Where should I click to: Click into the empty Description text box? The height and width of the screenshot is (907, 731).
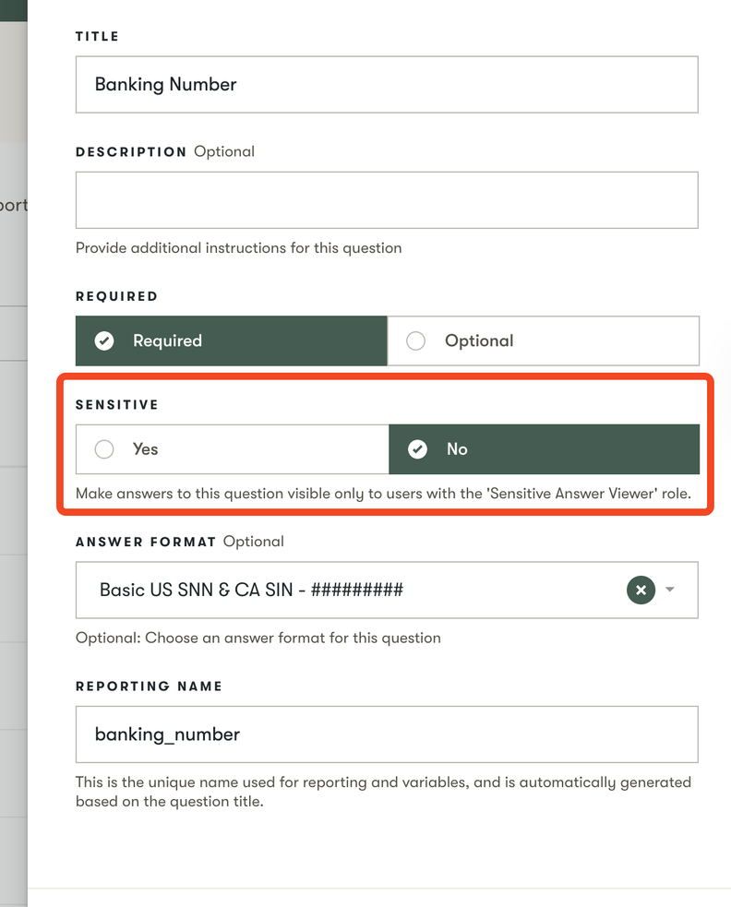point(386,200)
